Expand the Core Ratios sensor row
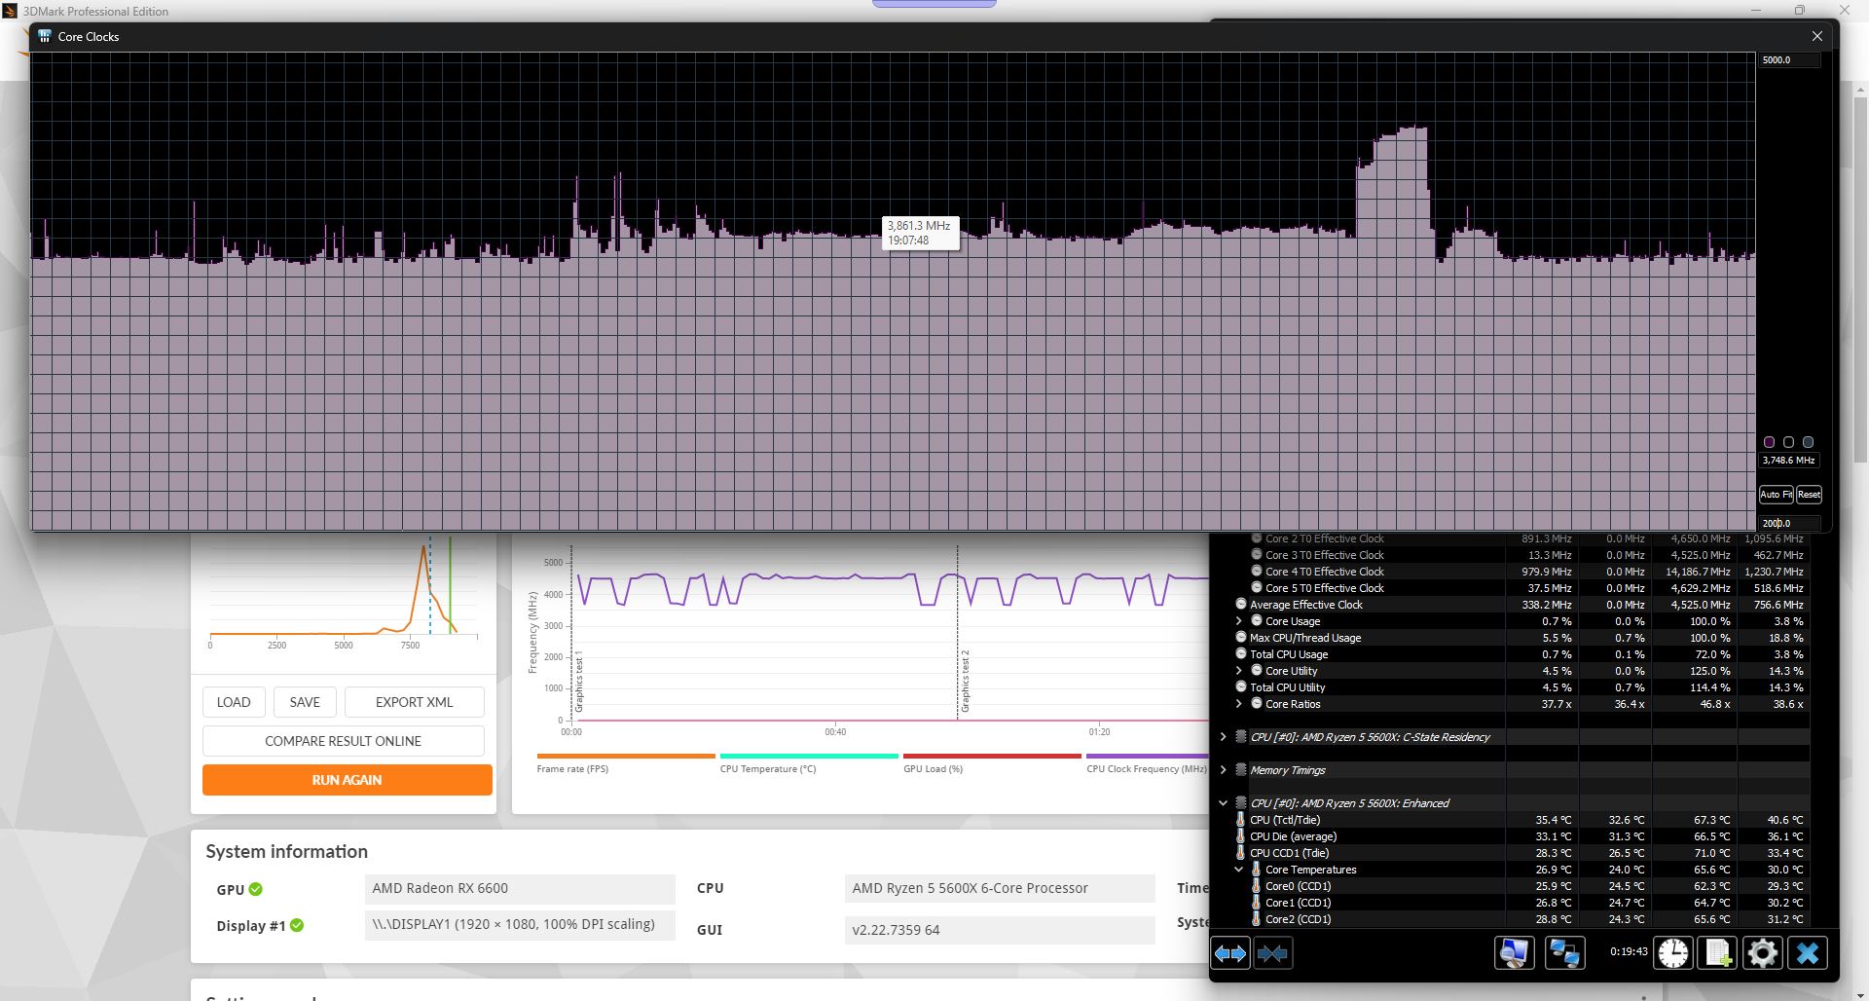 1238,704
